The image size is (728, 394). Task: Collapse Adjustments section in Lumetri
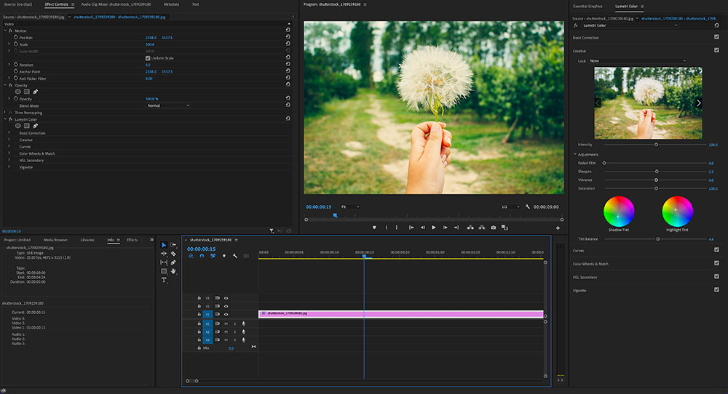pos(575,154)
